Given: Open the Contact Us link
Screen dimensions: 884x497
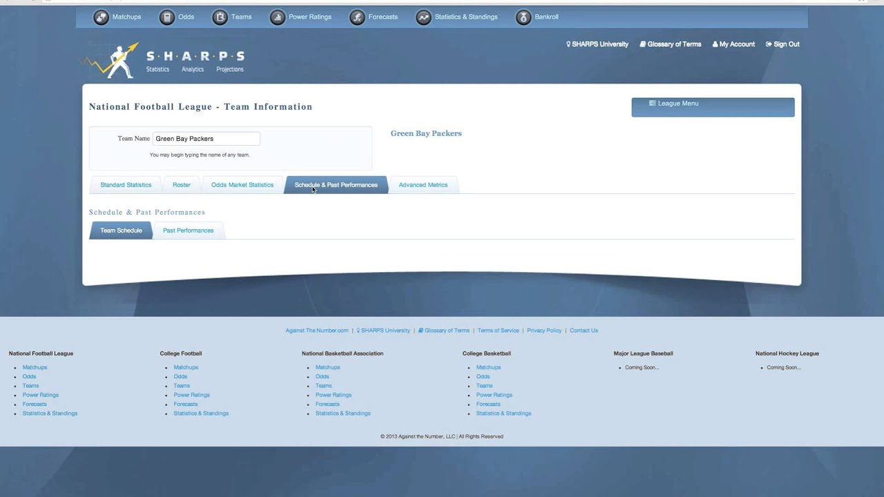Looking at the screenshot, I should tap(584, 331).
